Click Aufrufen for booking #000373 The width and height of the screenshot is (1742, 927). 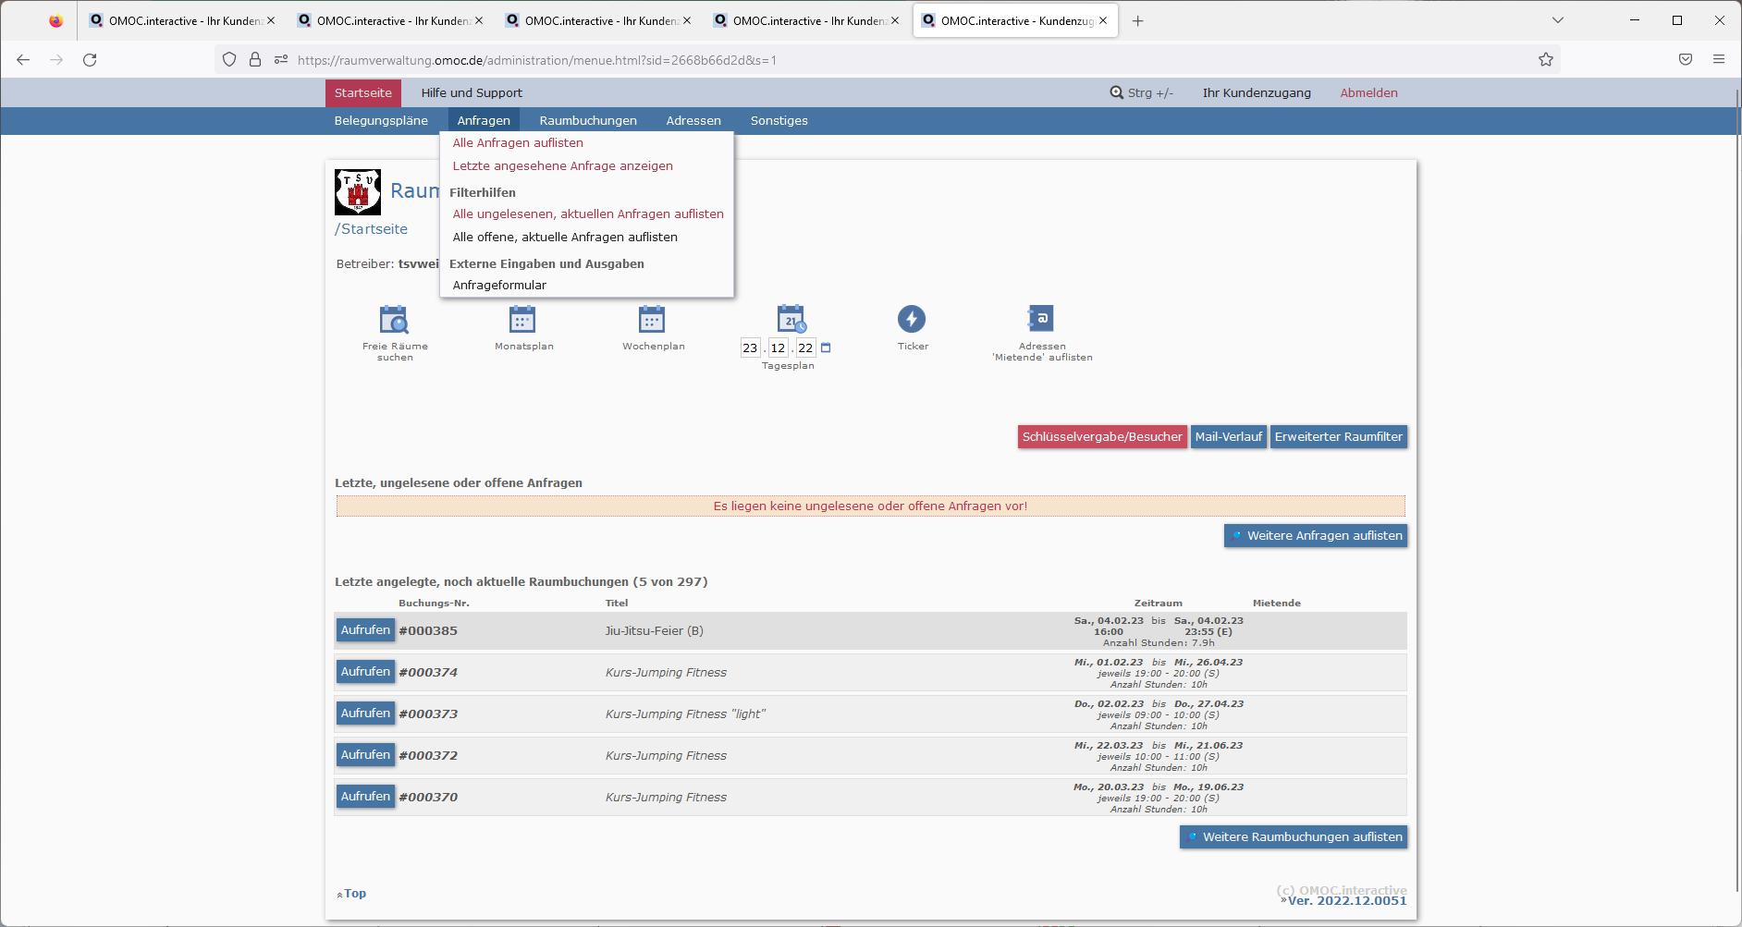pyautogui.click(x=365, y=714)
